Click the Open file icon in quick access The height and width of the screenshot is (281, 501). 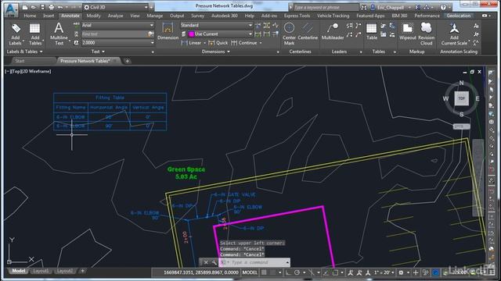(33, 7)
